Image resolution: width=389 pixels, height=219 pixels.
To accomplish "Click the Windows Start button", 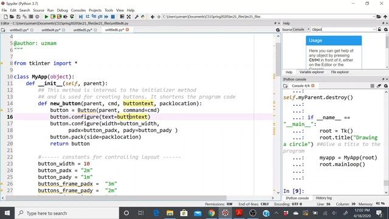I will [x=7, y=213].
